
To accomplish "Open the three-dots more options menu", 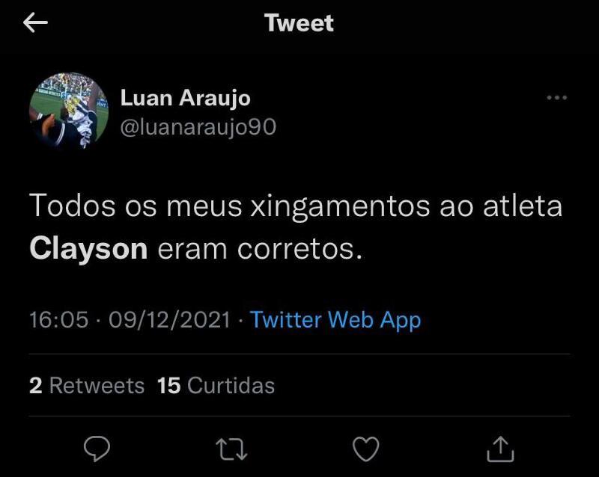I will point(556,98).
